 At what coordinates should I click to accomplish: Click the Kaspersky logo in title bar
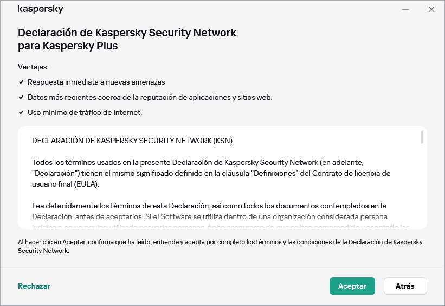(41, 9)
